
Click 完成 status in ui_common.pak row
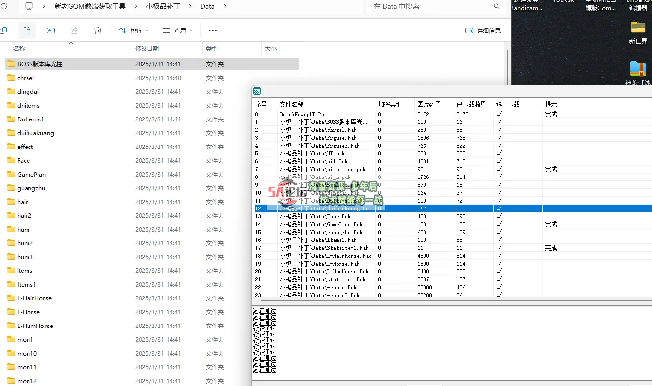[551, 169]
